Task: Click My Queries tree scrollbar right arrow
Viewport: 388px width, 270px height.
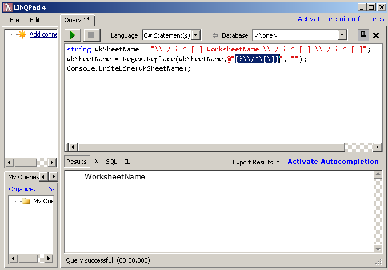Action: click(x=49, y=259)
